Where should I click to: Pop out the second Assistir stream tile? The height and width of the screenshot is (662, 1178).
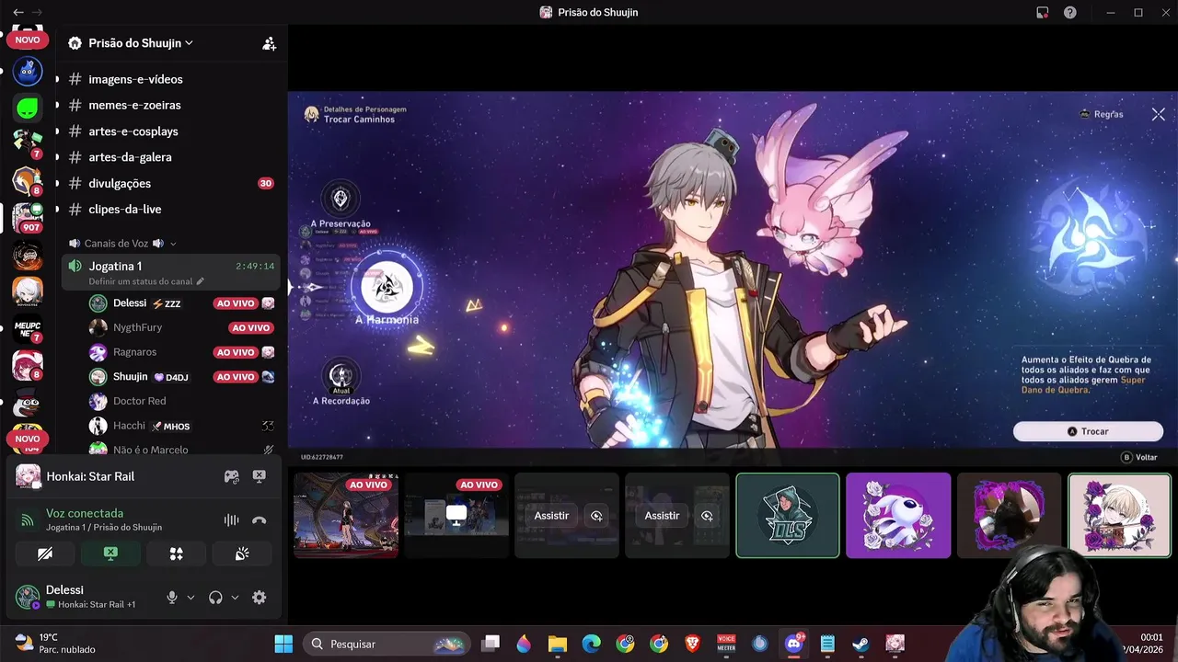click(x=707, y=516)
